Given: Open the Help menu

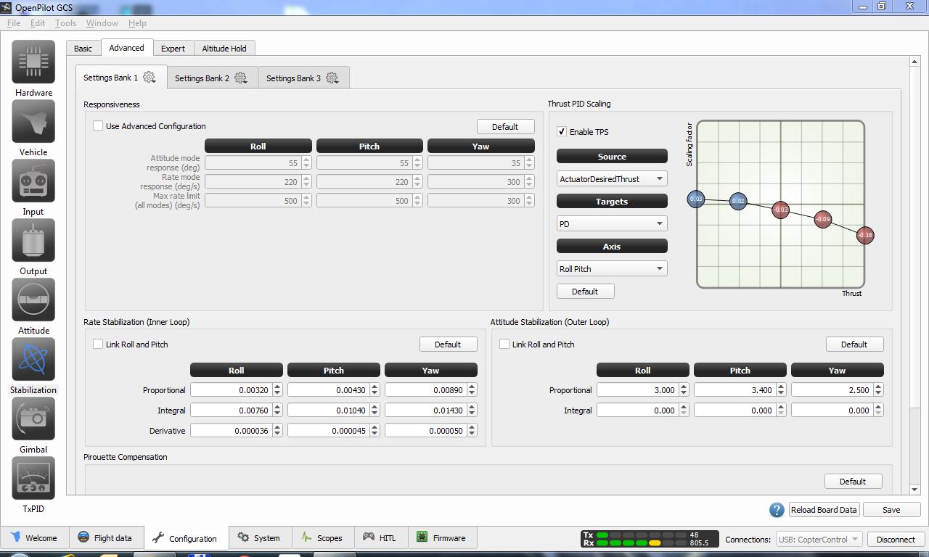Looking at the screenshot, I should click(137, 23).
